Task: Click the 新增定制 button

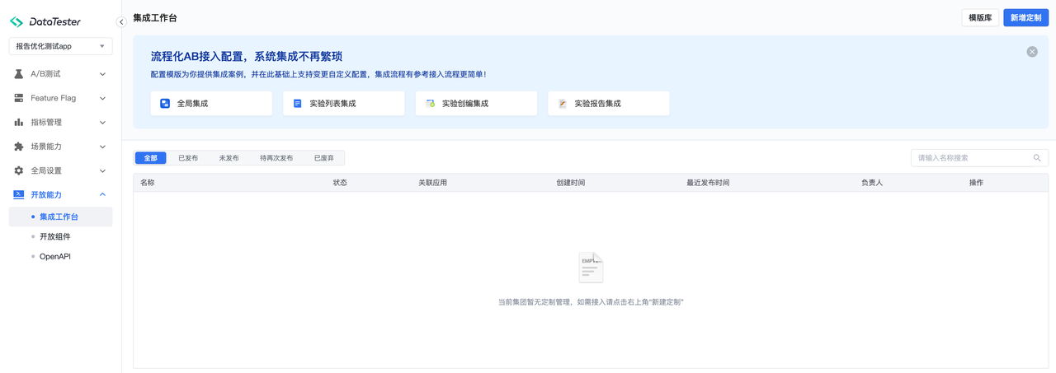Action: click(1025, 17)
